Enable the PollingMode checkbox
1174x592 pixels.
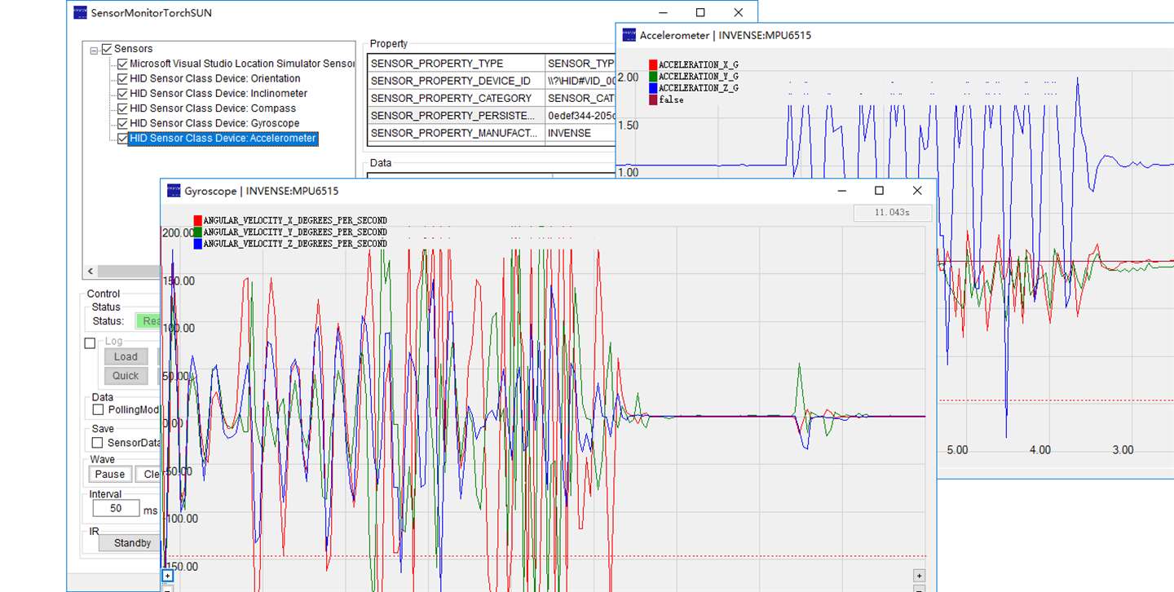pos(98,409)
